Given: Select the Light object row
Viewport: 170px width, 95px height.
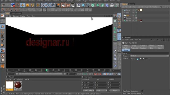Looking at the screenshot, I should pyautogui.click(x=128, y=15).
